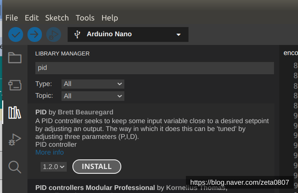
Task: Click the Verify sketch checkmark button
Action: point(16,34)
